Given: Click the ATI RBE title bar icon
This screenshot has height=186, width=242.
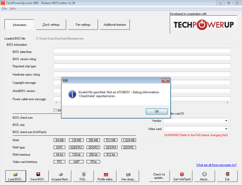Looking at the screenshot, I should [x=3, y=3].
